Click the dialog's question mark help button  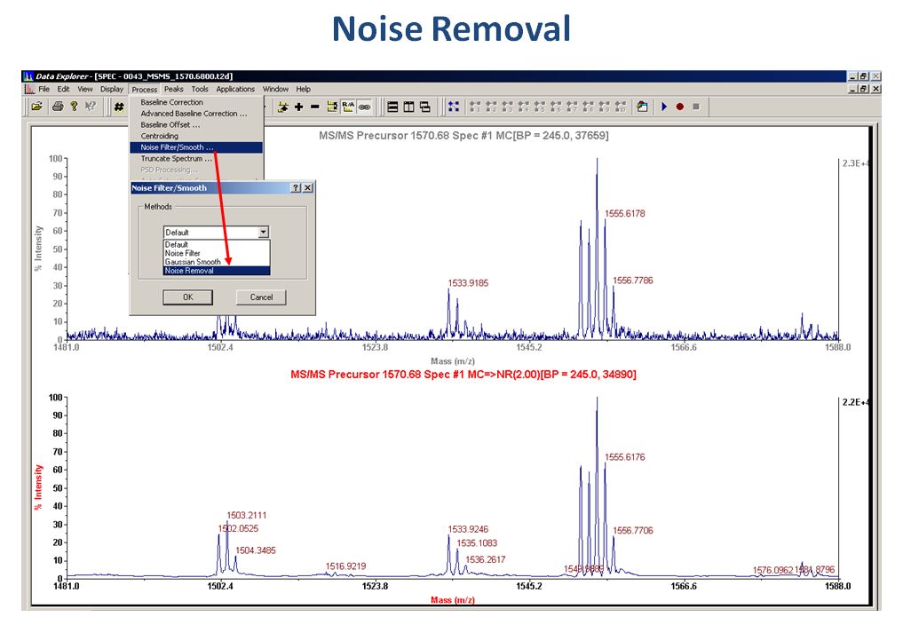click(295, 188)
